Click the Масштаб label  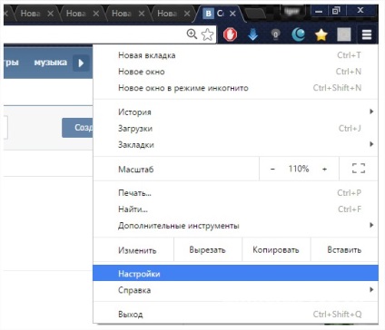(136, 170)
